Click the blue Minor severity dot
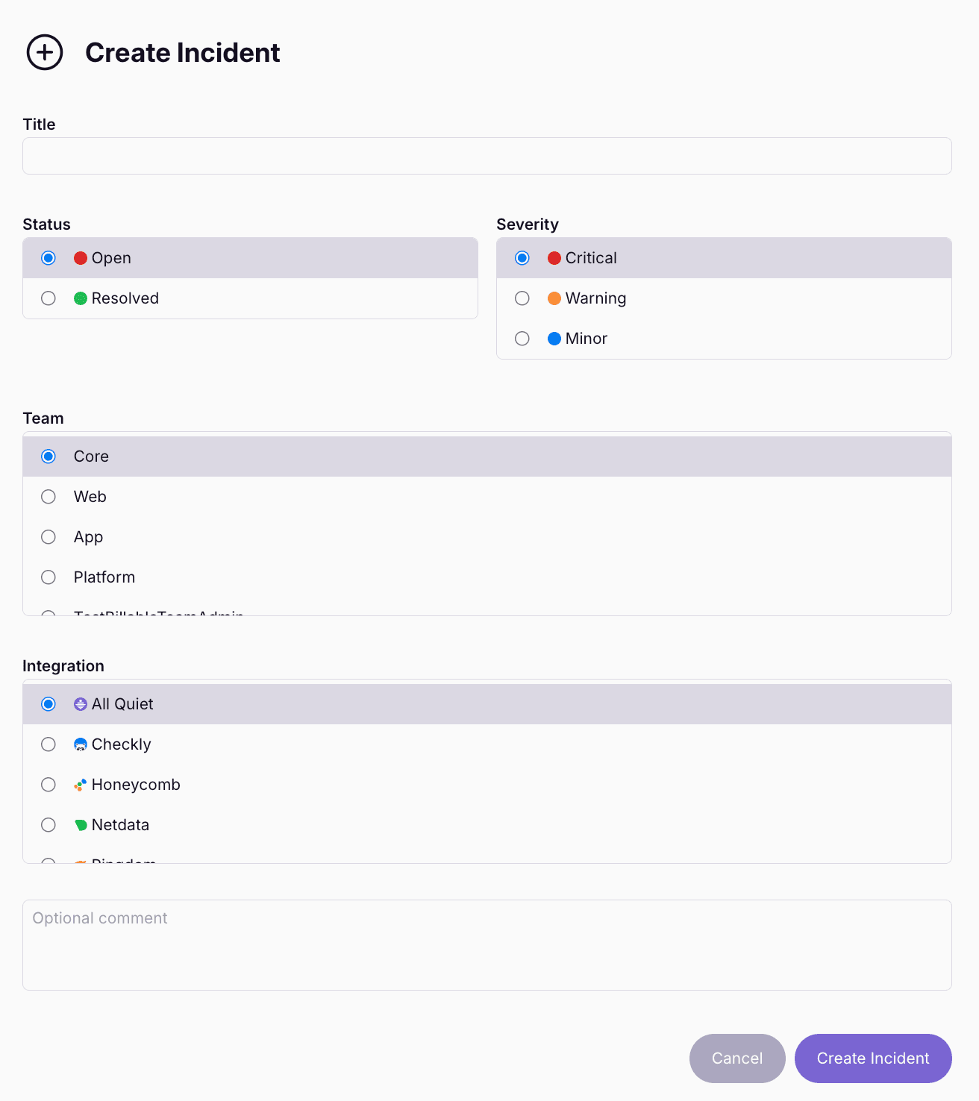The image size is (979, 1101). (x=554, y=339)
